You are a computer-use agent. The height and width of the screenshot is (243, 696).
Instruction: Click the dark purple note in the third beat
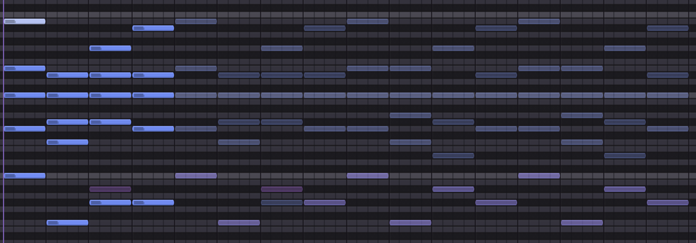coord(110,189)
